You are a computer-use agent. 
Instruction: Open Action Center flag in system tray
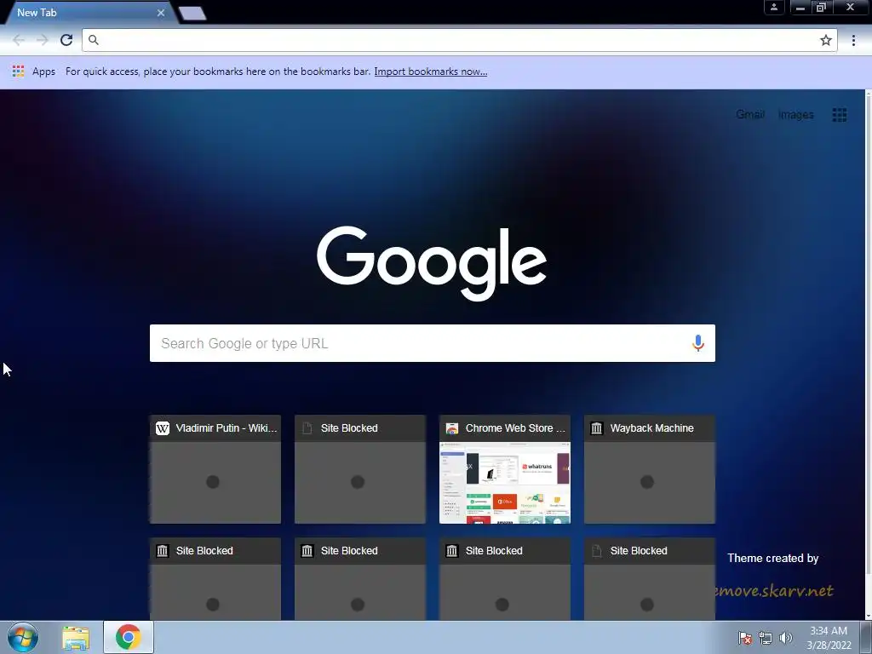(x=745, y=638)
